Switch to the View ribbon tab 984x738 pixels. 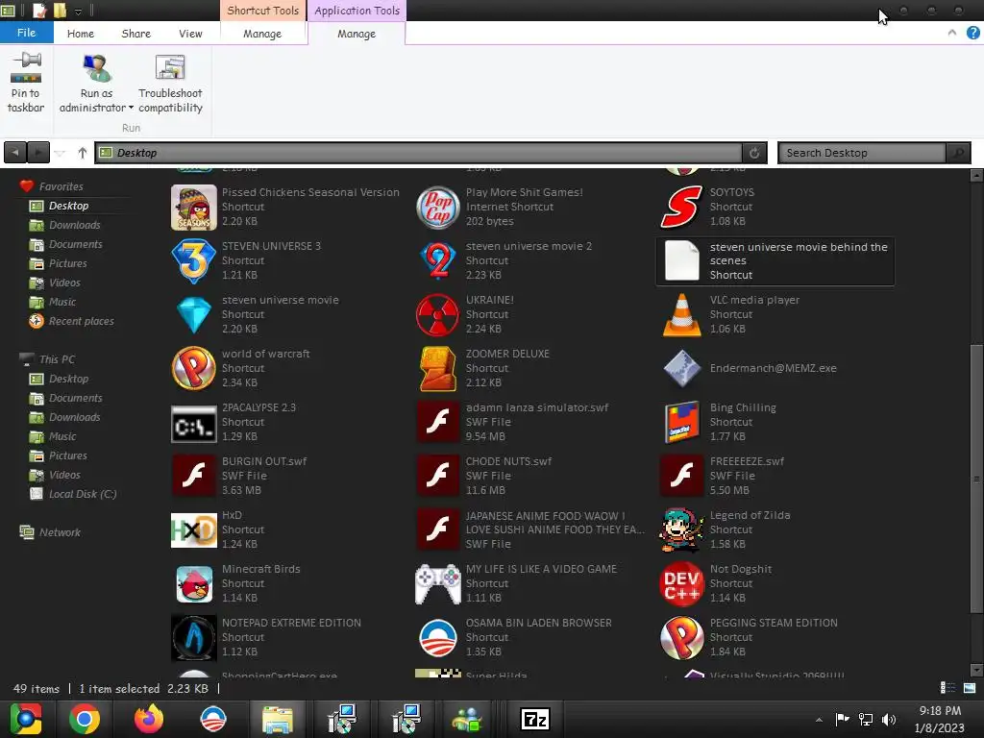coord(190,34)
